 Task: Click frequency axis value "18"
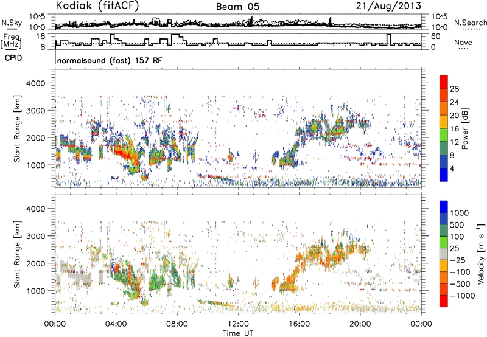tap(40, 36)
